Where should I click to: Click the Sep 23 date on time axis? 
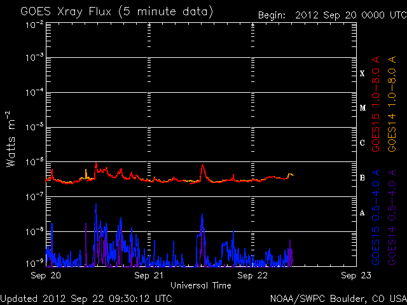click(x=355, y=276)
